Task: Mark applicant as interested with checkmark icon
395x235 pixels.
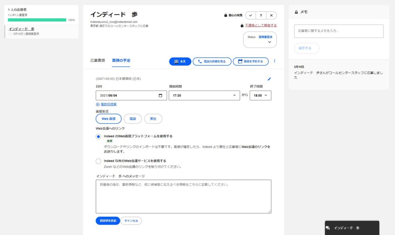Action: (250, 15)
